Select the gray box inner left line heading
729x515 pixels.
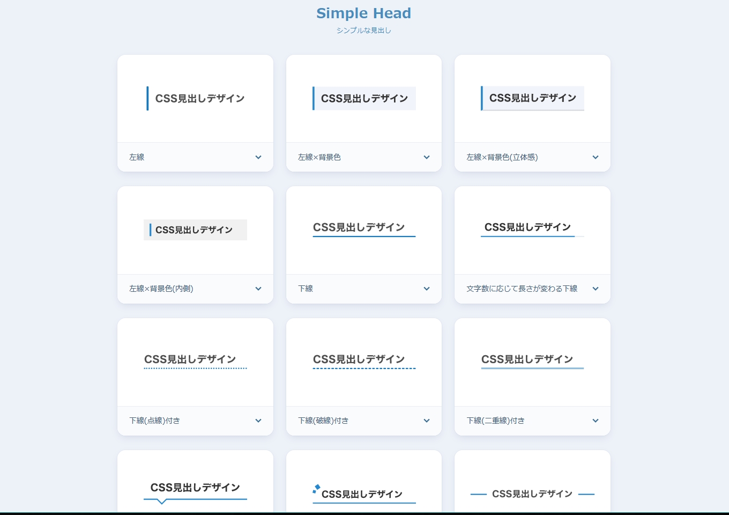coord(195,230)
